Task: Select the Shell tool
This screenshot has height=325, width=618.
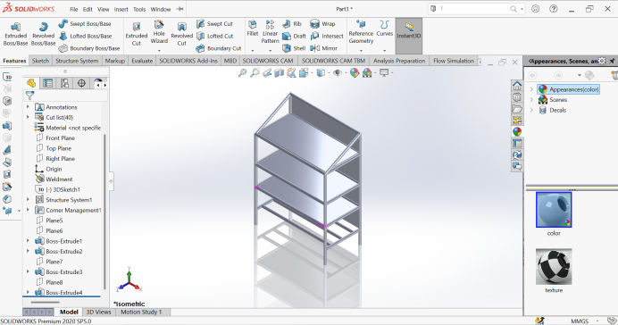Action: [x=294, y=48]
